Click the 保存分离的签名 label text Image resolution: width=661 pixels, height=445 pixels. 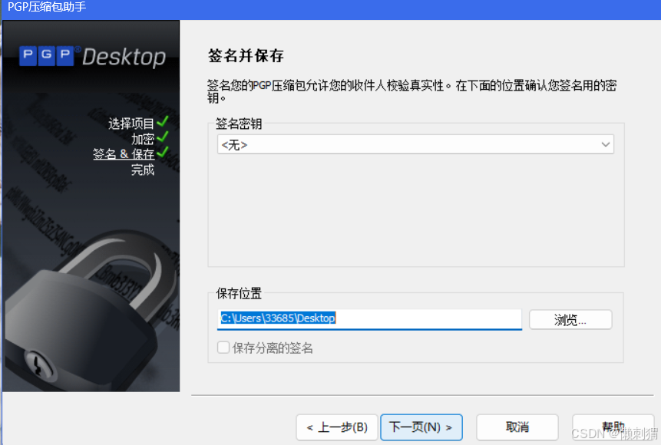pos(273,348)
